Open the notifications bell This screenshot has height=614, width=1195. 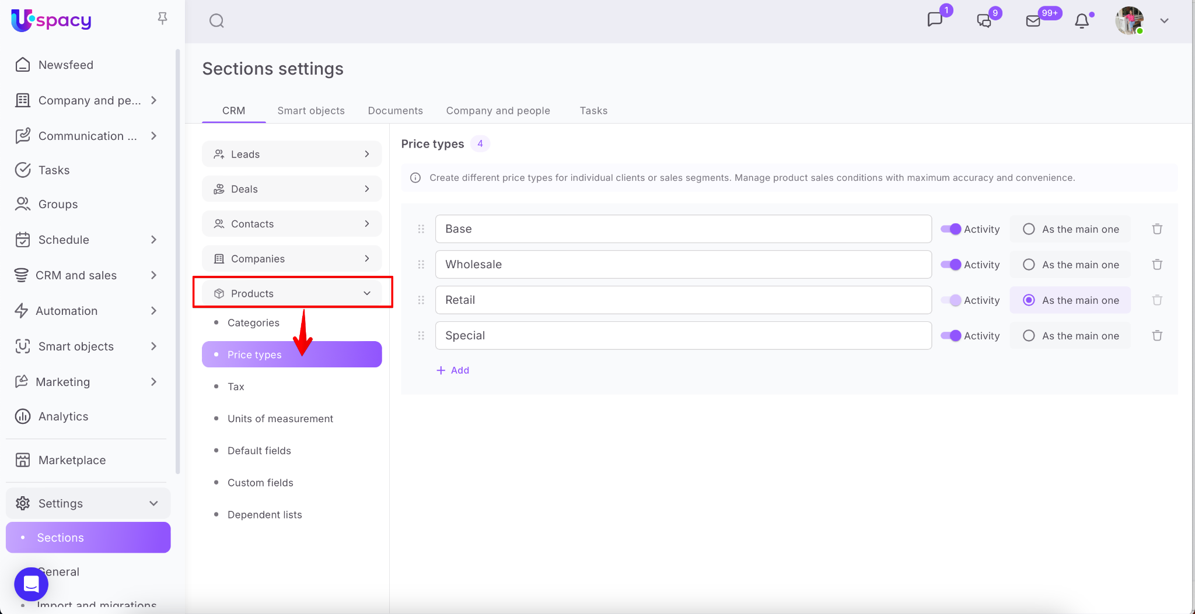(x=1082, y=21)
